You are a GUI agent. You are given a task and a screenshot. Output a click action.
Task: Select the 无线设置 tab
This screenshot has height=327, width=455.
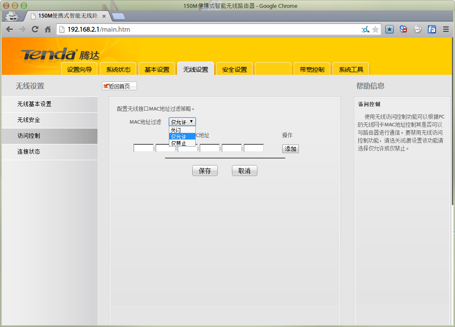click(x=196, y=69)
